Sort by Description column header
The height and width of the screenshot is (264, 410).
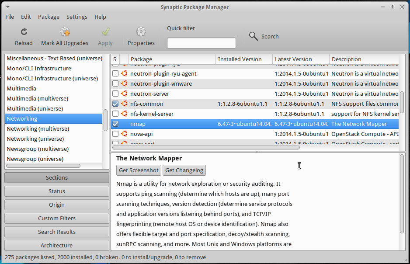(x=364, y=59)
